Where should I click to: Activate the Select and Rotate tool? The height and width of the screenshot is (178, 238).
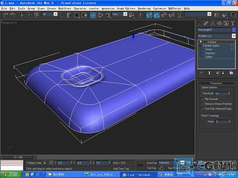(100, 15)
